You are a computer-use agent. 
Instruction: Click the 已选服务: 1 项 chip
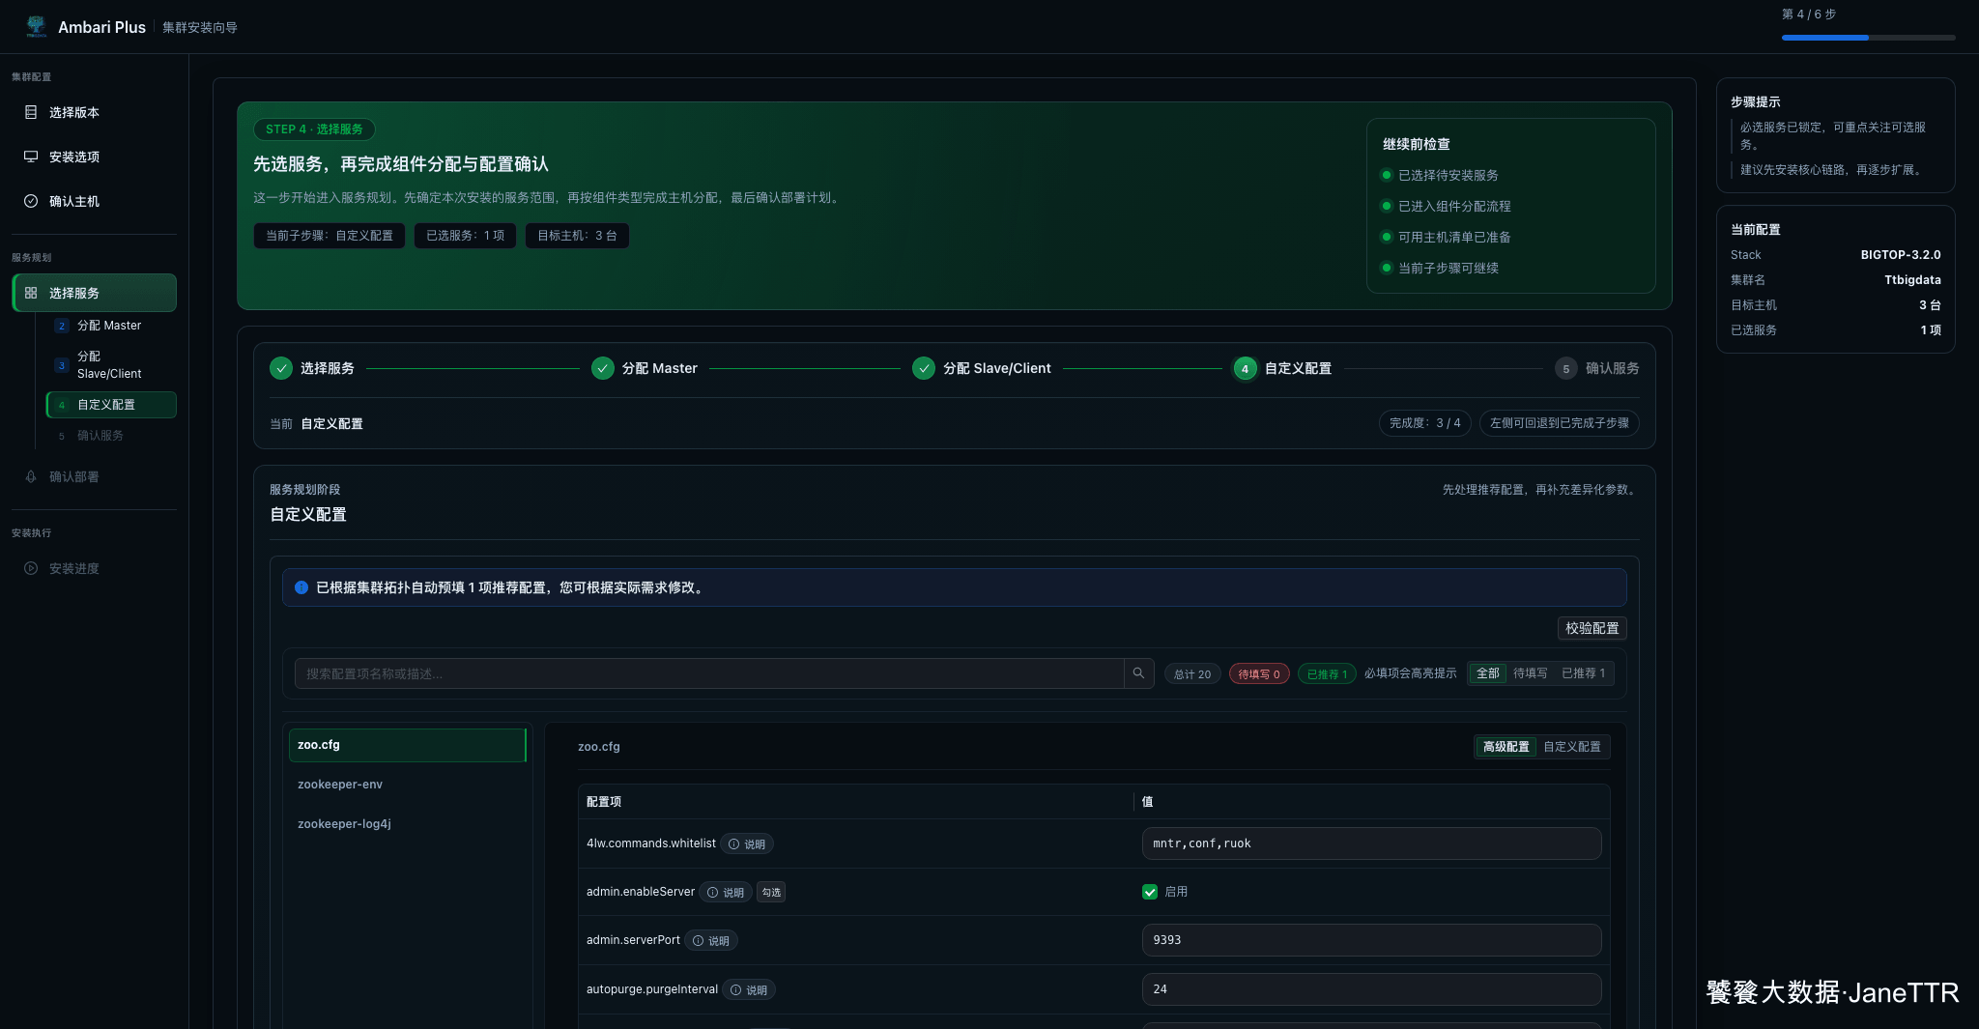(465, 236)
